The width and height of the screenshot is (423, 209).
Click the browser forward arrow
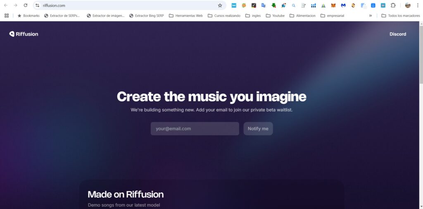point(15,5)
